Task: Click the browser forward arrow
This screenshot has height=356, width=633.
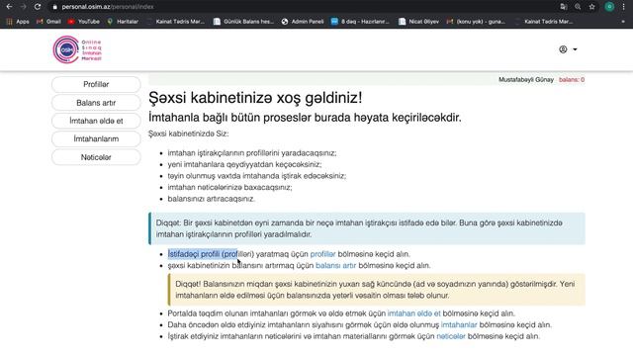Action: click(23, 7)
